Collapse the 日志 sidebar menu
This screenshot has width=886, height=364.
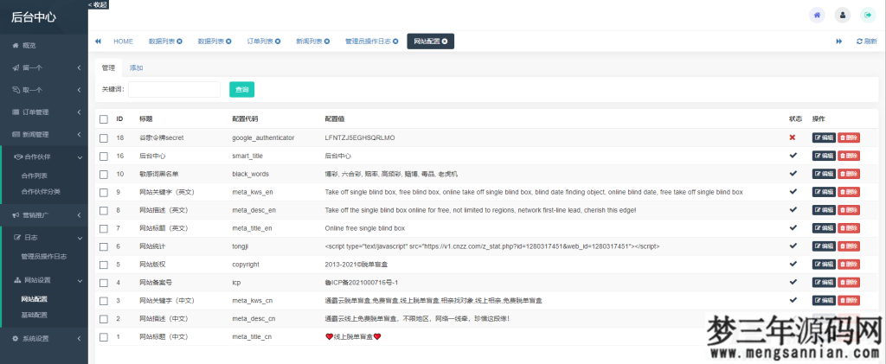tap(44, 237)
